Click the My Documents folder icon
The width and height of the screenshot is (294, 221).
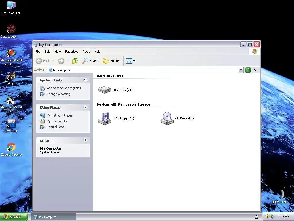[x=42, y=121]
